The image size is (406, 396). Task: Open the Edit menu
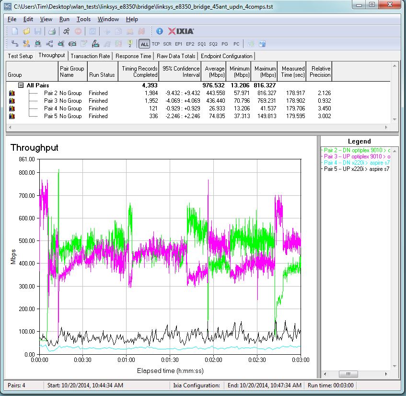(28, 19)
